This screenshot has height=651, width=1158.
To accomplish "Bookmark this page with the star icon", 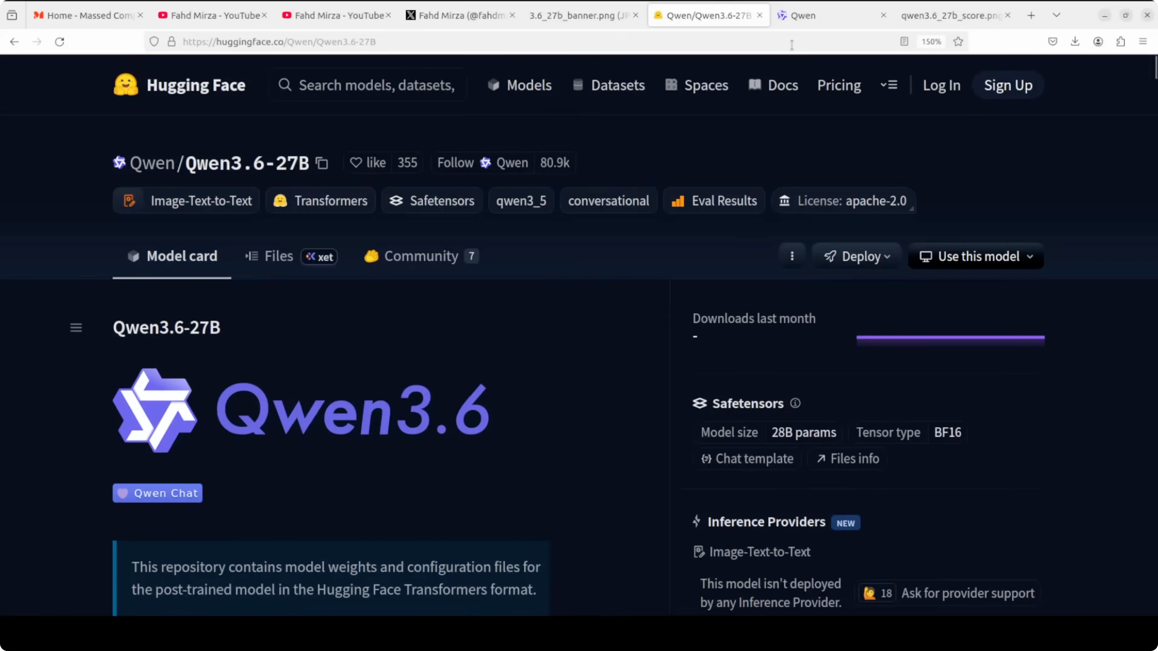I will 958,42.
